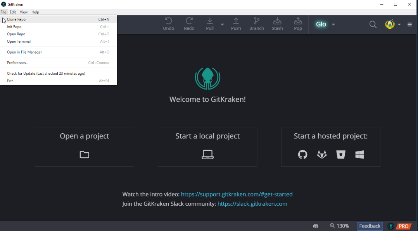Open the search magnifier icon
This screenshot has width=418, height=231.
click(373, 24)
